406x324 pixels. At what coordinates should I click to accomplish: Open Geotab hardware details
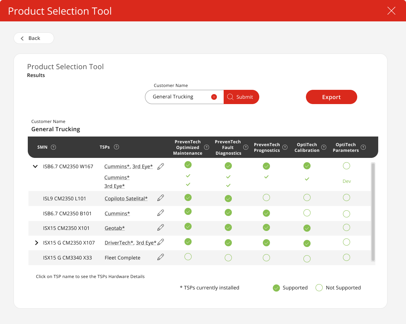coord(115,228)
